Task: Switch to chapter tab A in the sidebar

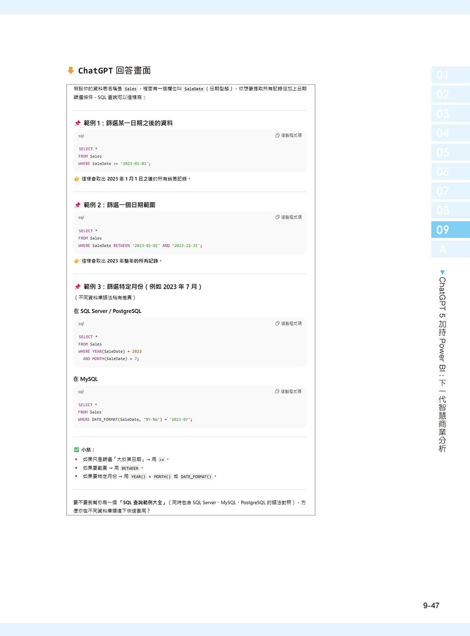Action: (x=450, y=249)
